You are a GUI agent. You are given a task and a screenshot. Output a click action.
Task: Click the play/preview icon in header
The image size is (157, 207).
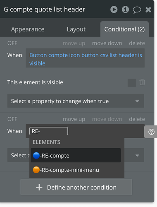(114, 10)
